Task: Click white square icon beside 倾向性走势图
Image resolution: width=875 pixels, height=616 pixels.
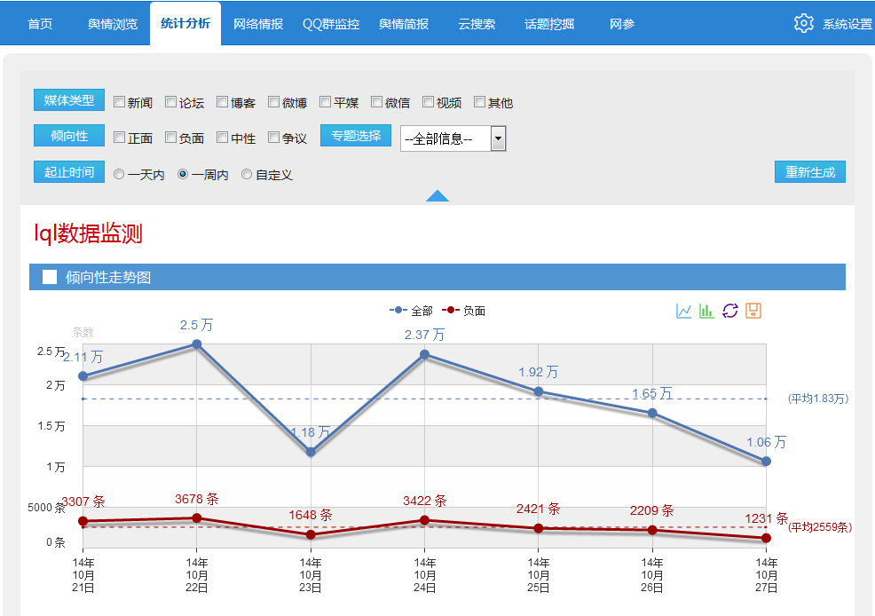Action: 50,277
